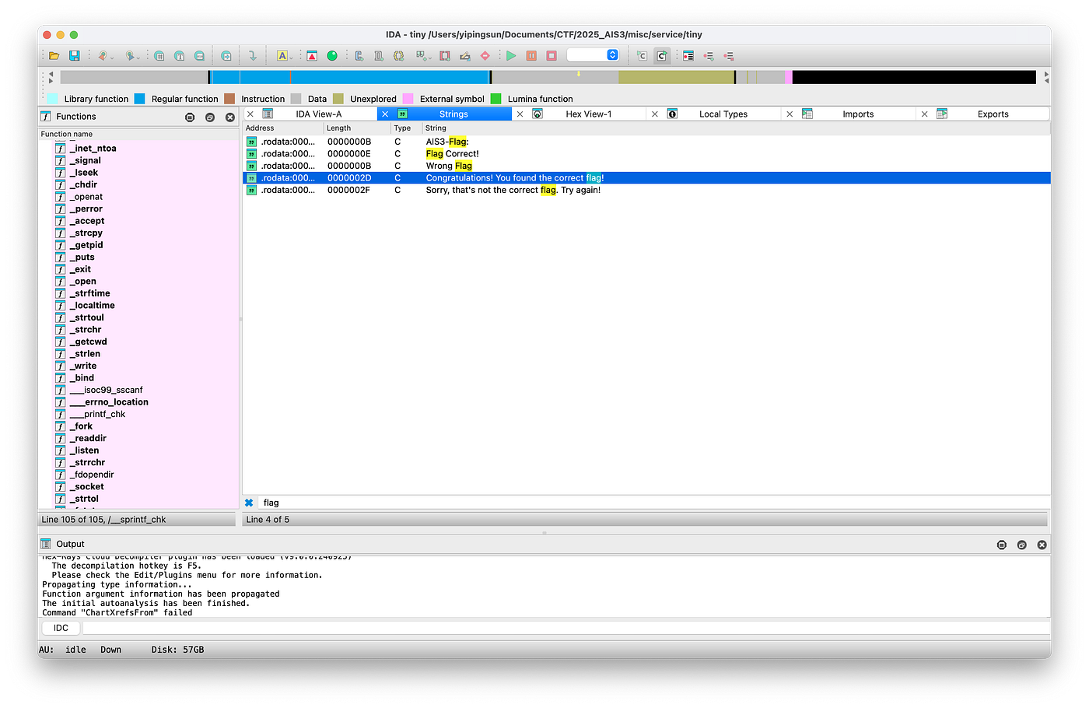Sort by the String column header
Image resolution: width=1089 pixels, height=708 pixels.
coord(736,128)
